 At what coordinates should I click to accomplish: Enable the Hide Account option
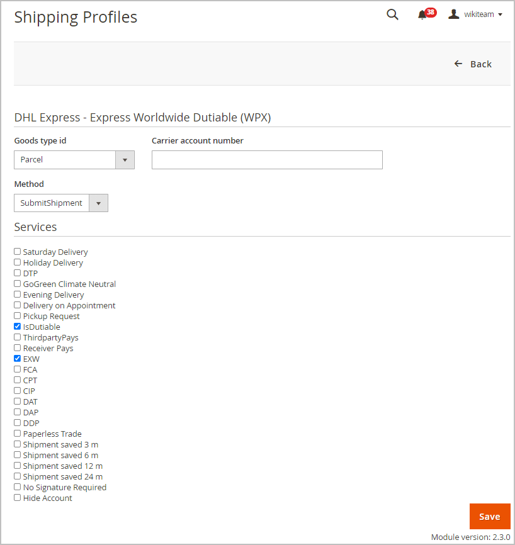pyautogui.click(x=17, y=497)
